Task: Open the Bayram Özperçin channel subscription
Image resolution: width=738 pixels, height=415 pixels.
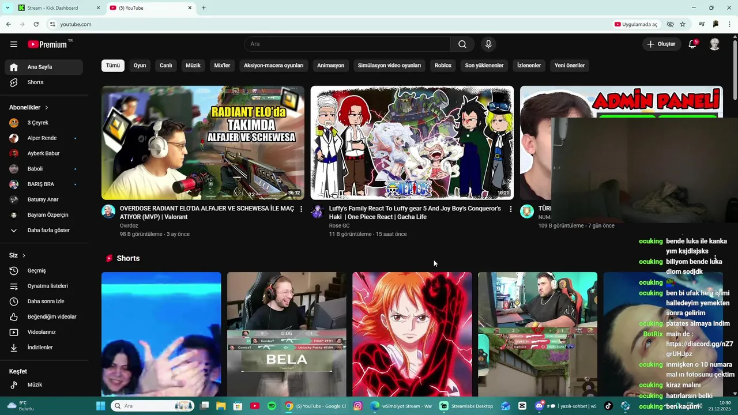Action: click(x=44, y=215)
